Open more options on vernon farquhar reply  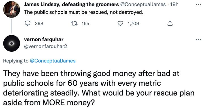coord(199,39)
